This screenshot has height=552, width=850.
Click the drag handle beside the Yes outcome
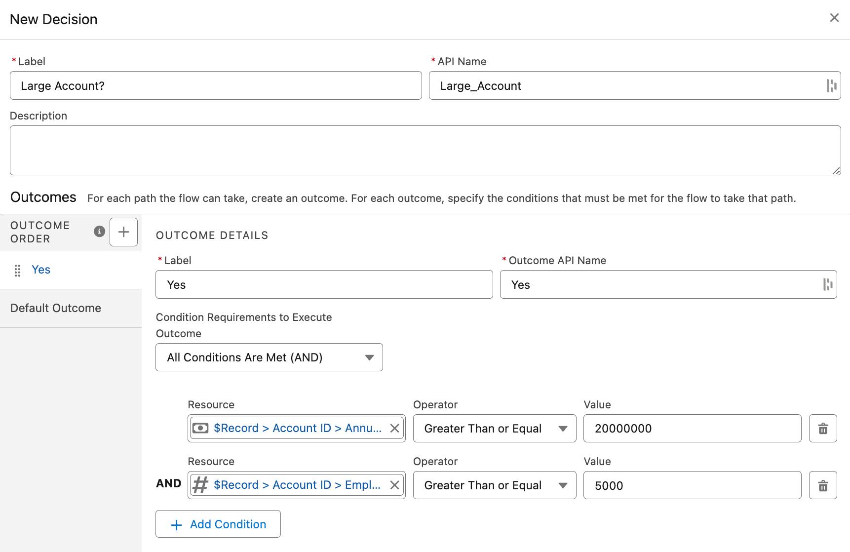coord(18,270)
